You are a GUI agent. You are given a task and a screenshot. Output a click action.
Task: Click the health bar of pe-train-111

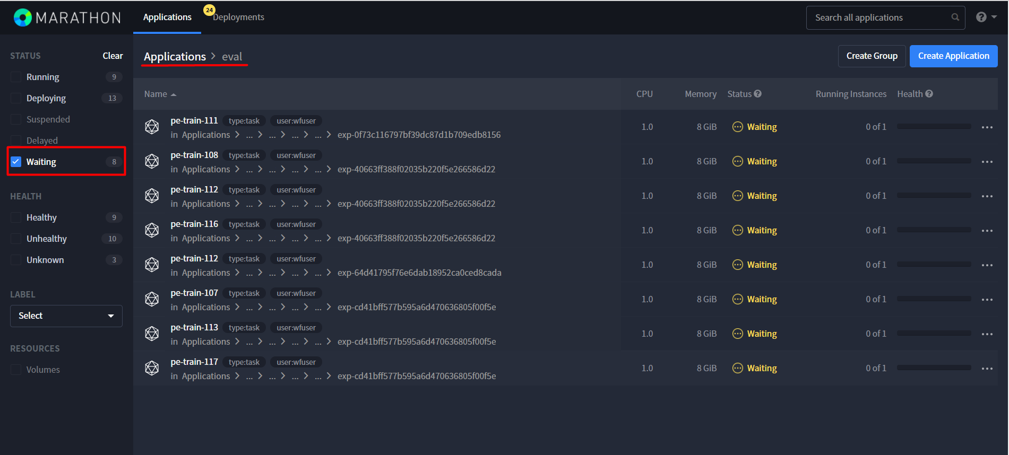[x=934, y=126]
